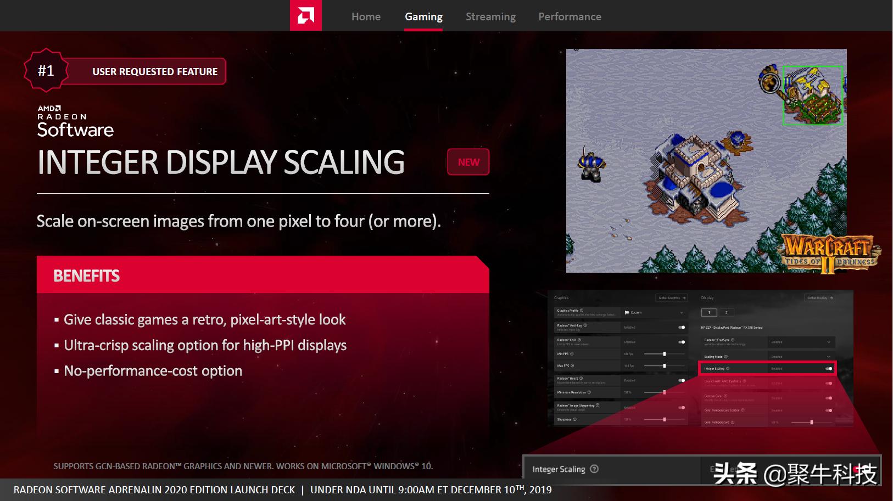Click help icon next to Graphics Profile

(582, 311)
